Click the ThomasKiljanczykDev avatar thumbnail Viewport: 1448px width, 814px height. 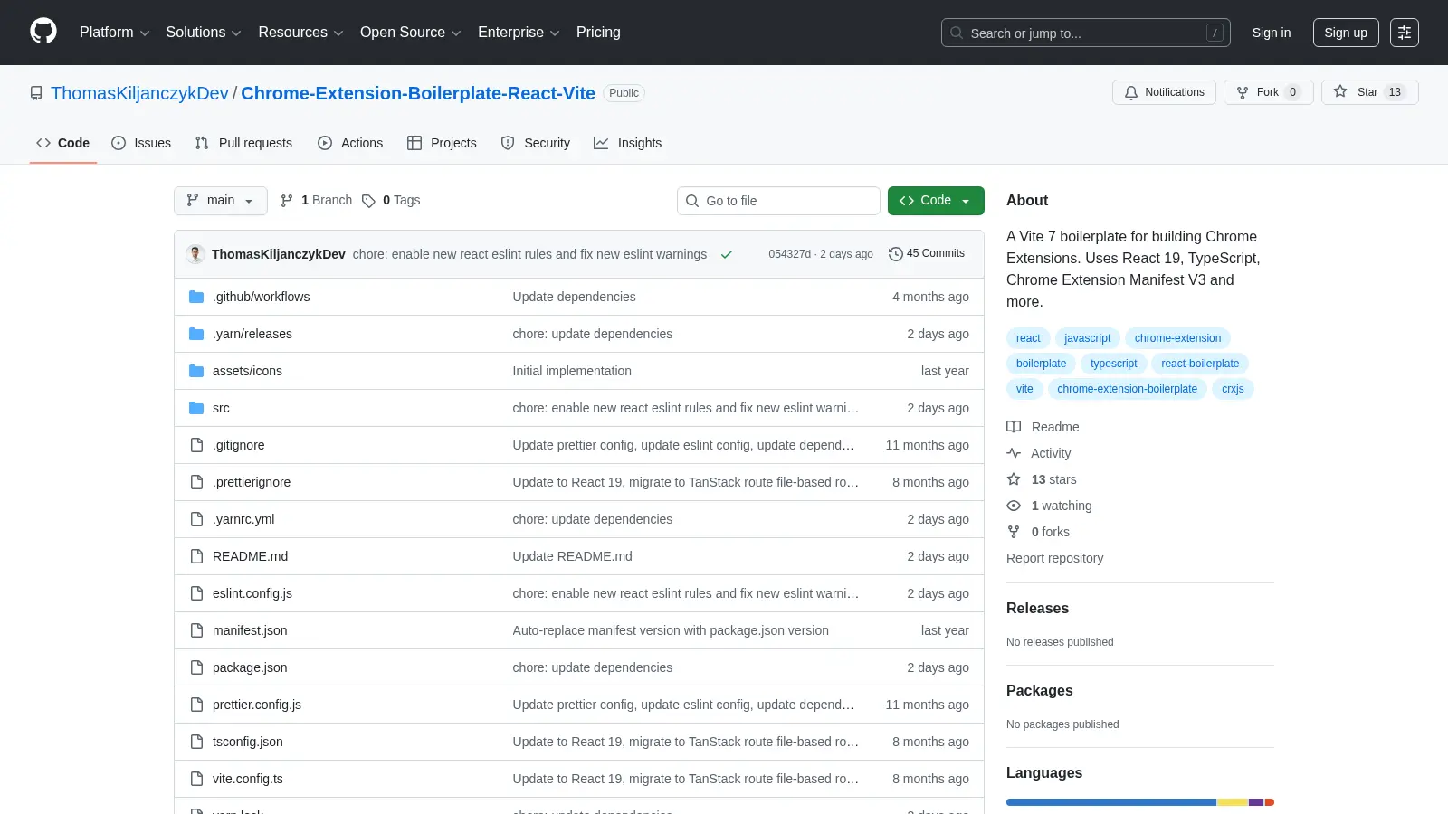195,254
